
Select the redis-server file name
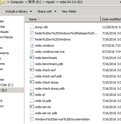43,107
